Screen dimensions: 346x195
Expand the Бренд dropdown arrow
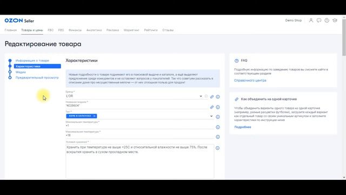[x=201, y=96]
